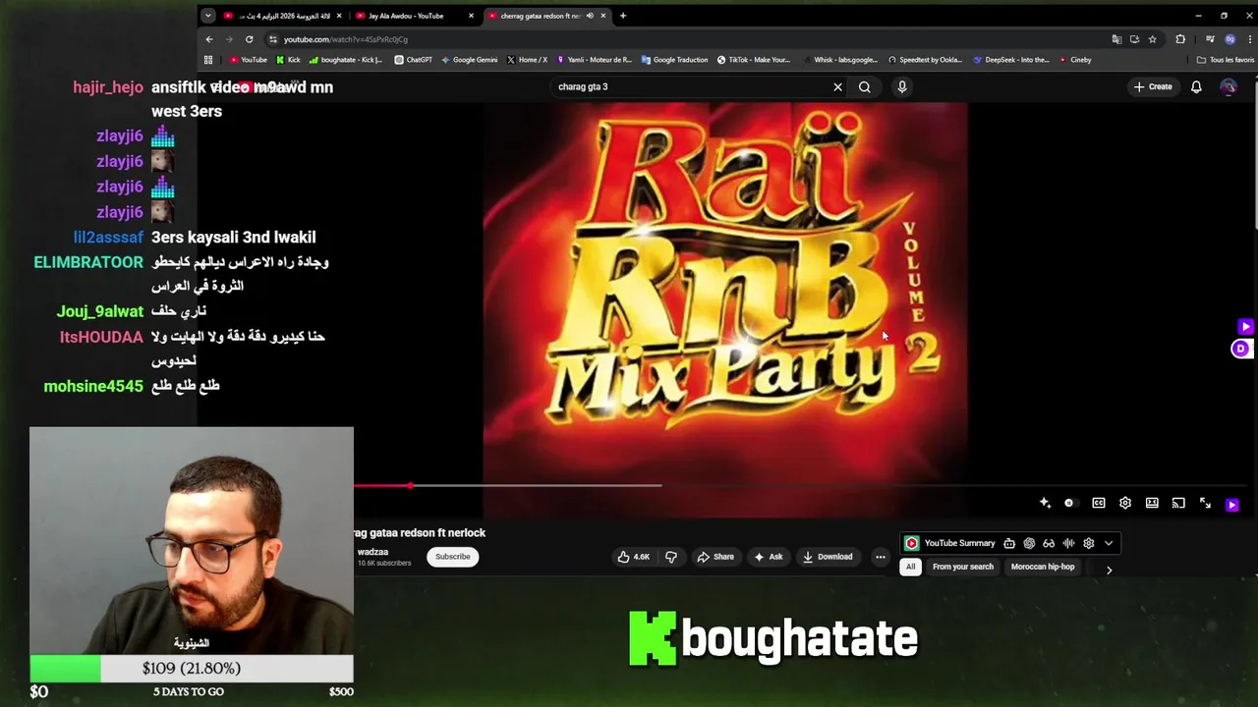Viewport: 1258px width, 707px height.
Task: Click the Ask button below the video
Action: [x=768, y=557]
